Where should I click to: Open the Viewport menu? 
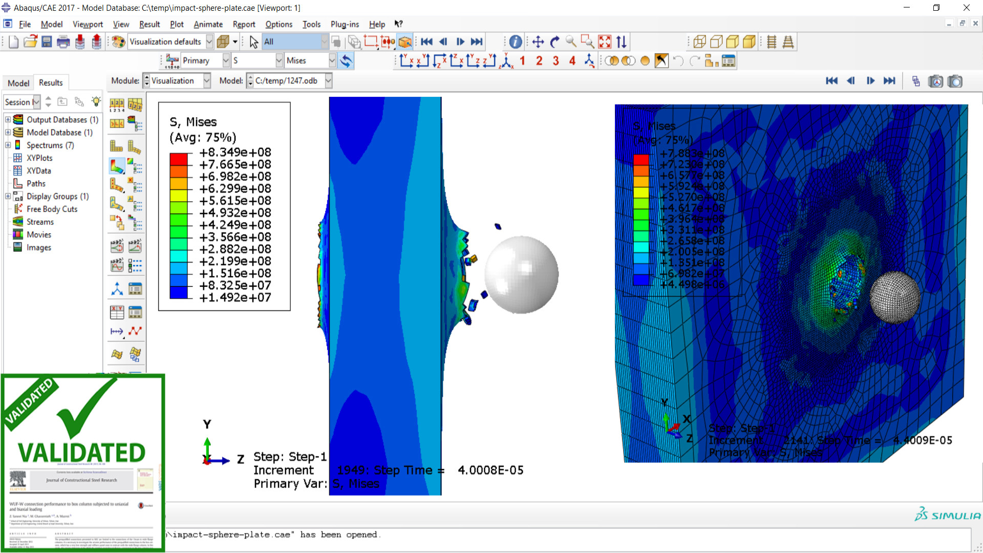pyautogui.click(x=88, y=24)
